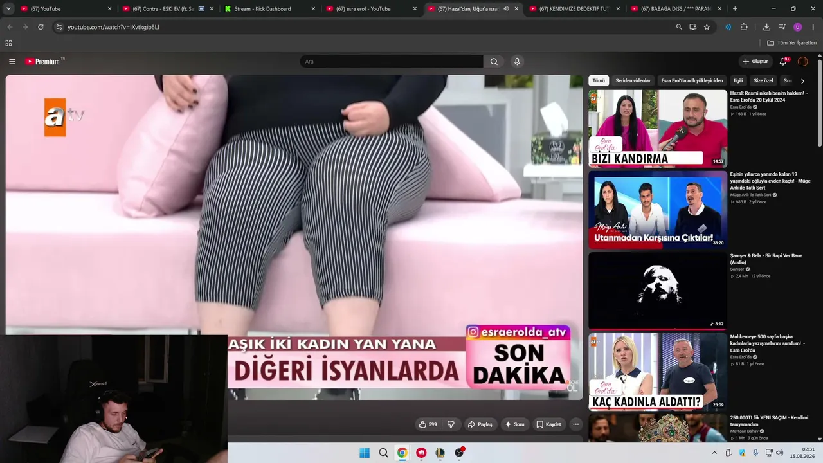Switch to the Contra - ESKİ EV tab
The height and width of the screenshot is (463, 823).
click(168, 9)
